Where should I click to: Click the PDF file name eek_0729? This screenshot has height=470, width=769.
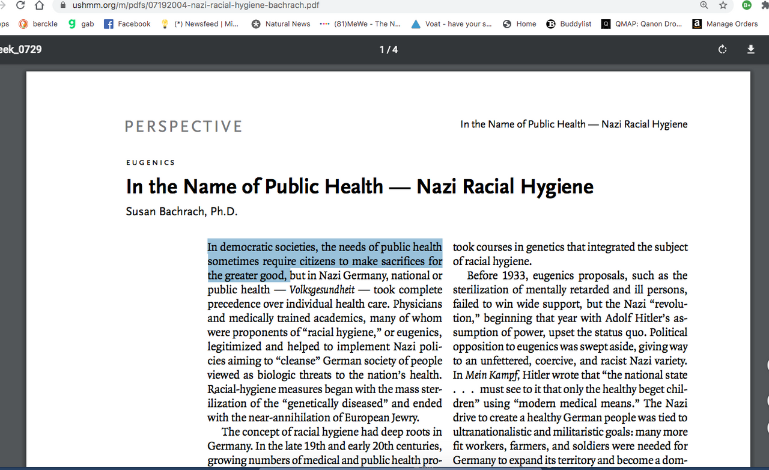(21, 49)
